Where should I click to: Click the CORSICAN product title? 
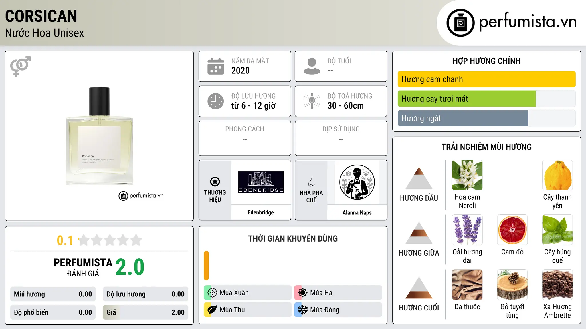pos(41,16)
